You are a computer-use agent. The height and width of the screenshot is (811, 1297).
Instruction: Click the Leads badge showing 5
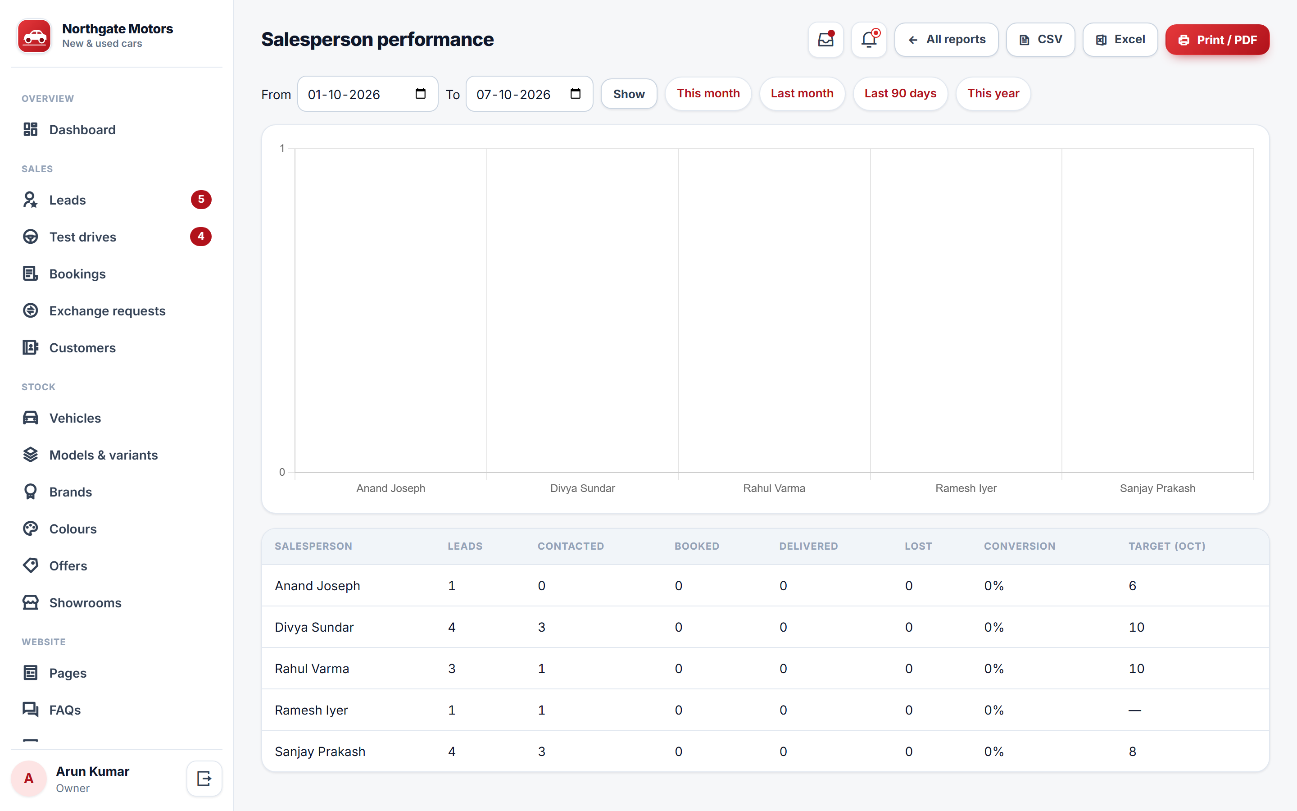click(201, 200)
